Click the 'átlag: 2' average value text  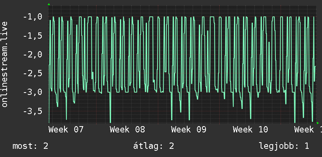154,146
